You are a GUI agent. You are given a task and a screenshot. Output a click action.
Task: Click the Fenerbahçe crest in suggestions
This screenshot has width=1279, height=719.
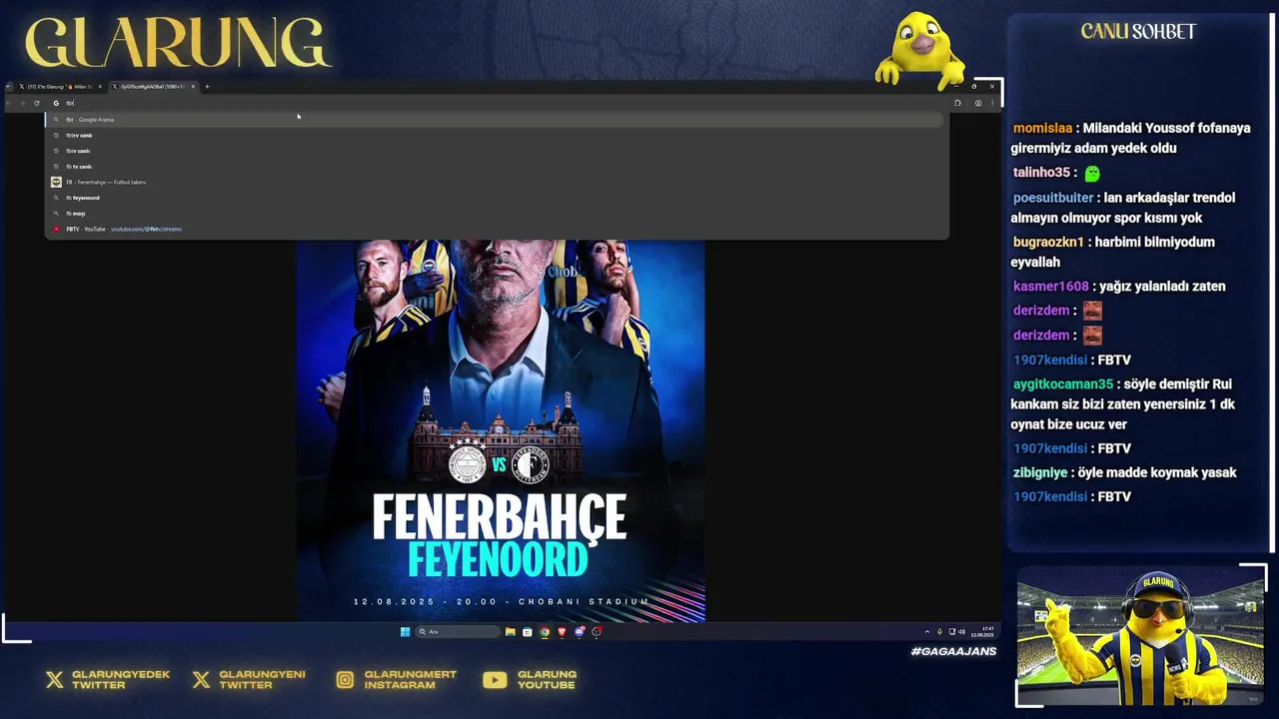56,182
